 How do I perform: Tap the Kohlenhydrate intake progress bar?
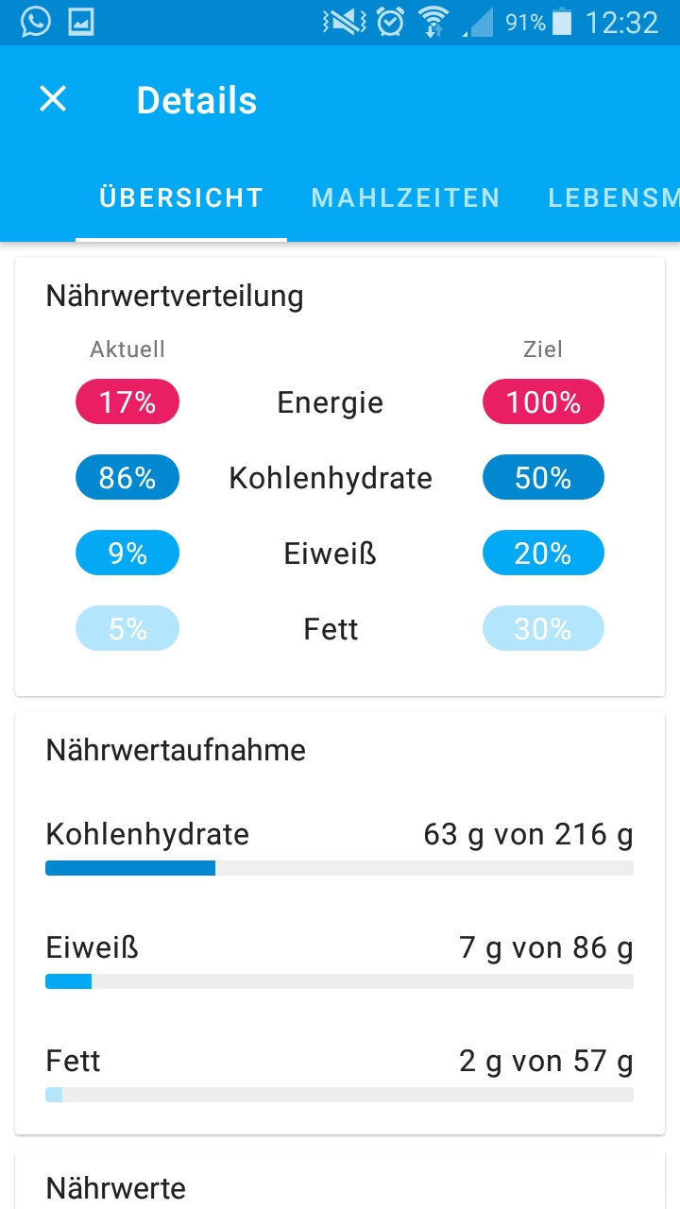pos(339,868)
